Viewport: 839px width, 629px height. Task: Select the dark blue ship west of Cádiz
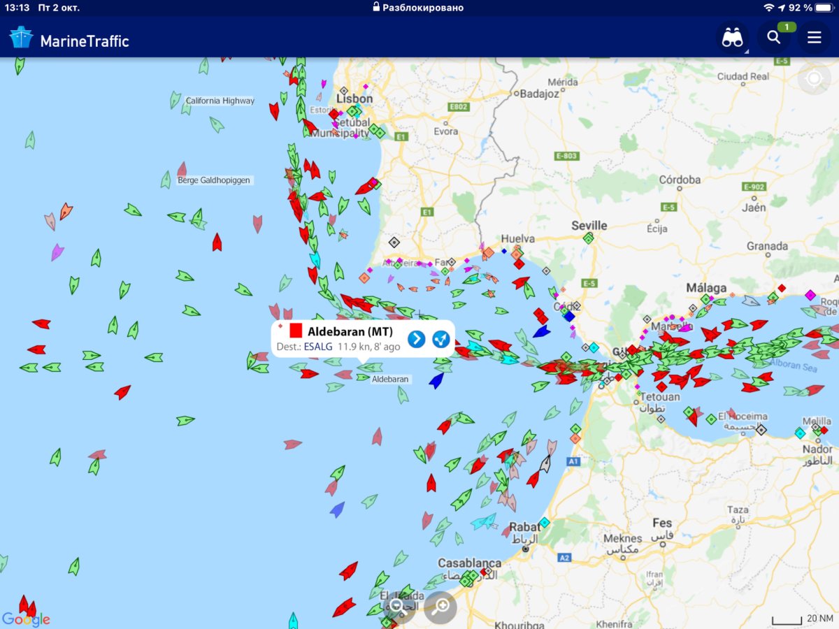point(541,331)
